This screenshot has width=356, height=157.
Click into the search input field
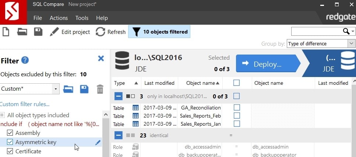pyautogui.click(x=317, y=31)
